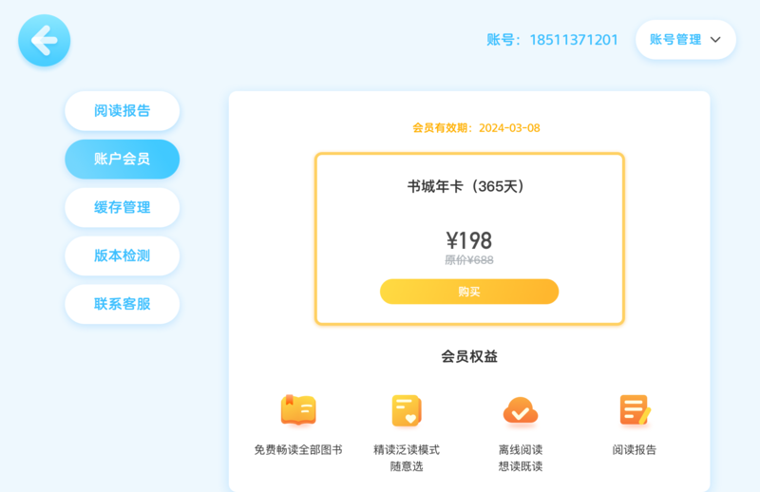Click the note with heart reading-mode icon

tap(407, 411)
